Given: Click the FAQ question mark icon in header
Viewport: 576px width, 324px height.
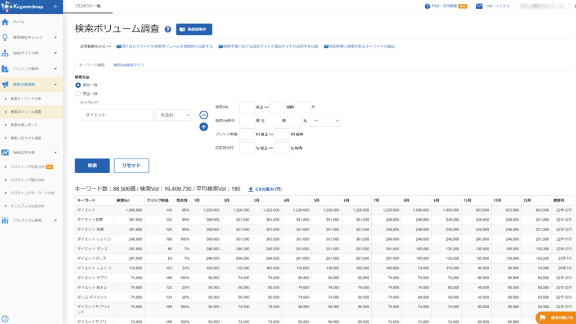Looking at the screenshot, I should tap(427, 6).
